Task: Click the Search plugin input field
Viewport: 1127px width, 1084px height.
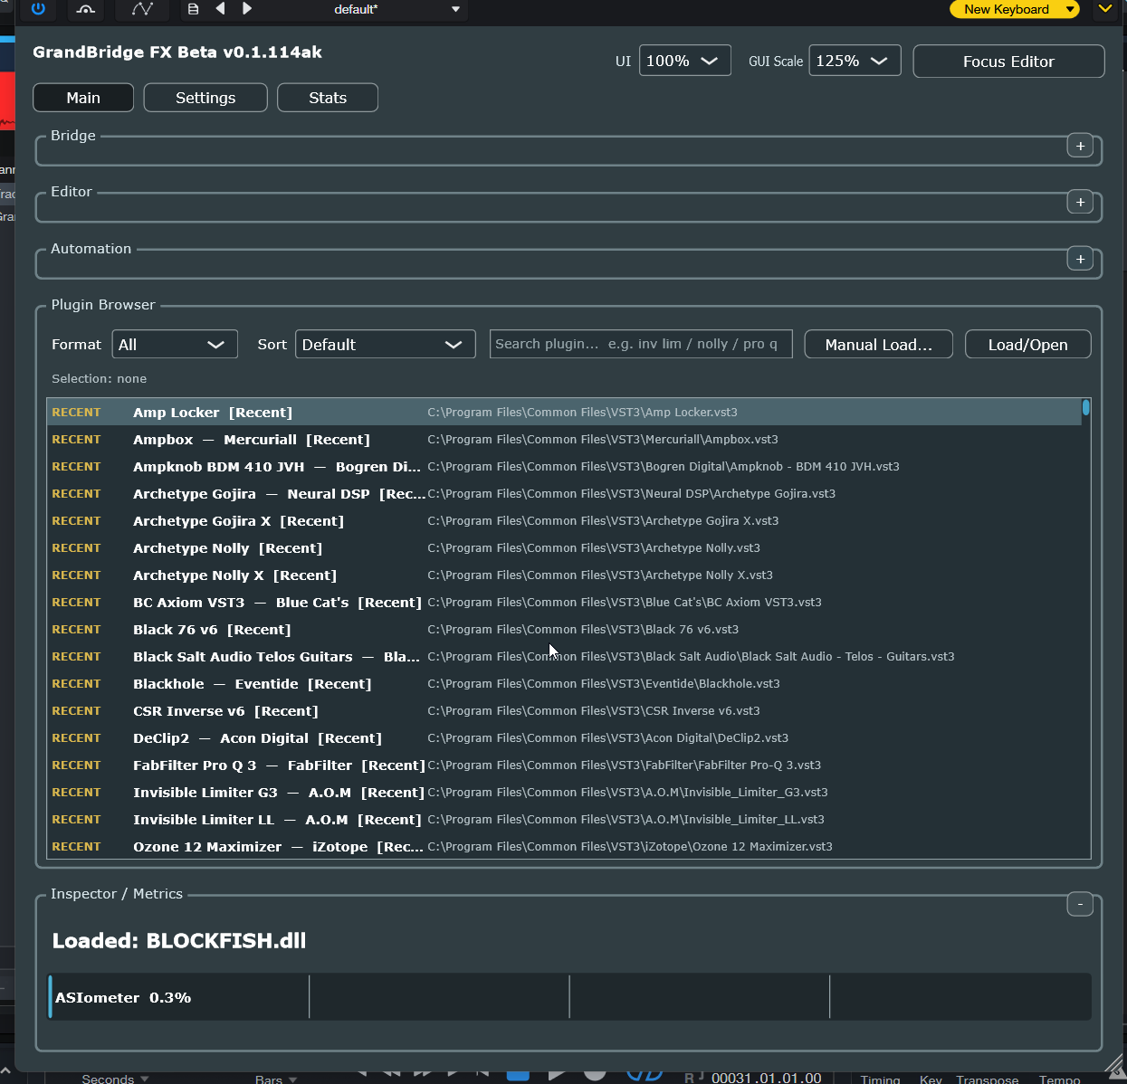Action: pyautogui.click(x=641, y=344)
